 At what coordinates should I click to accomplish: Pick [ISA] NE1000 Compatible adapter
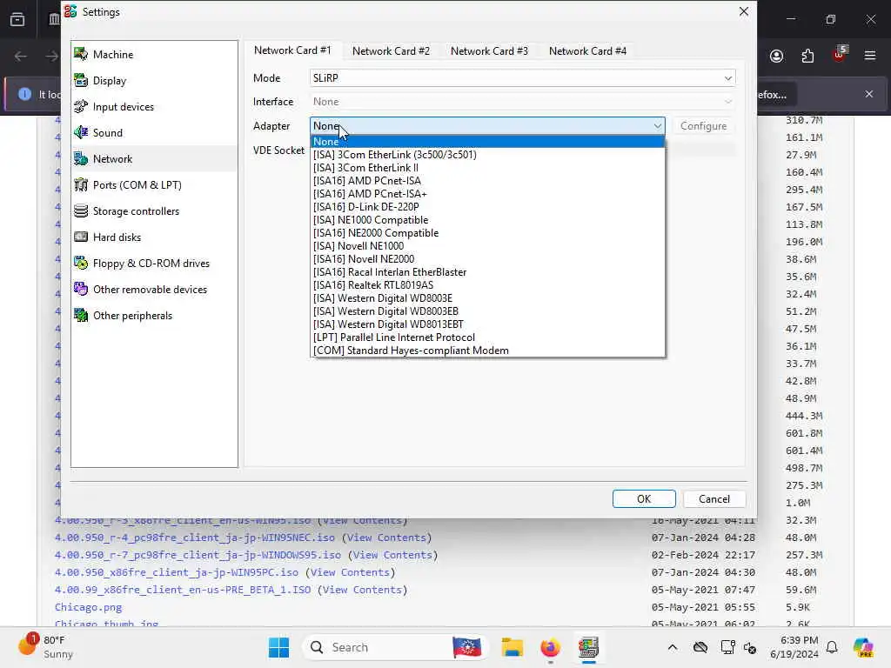487,220
